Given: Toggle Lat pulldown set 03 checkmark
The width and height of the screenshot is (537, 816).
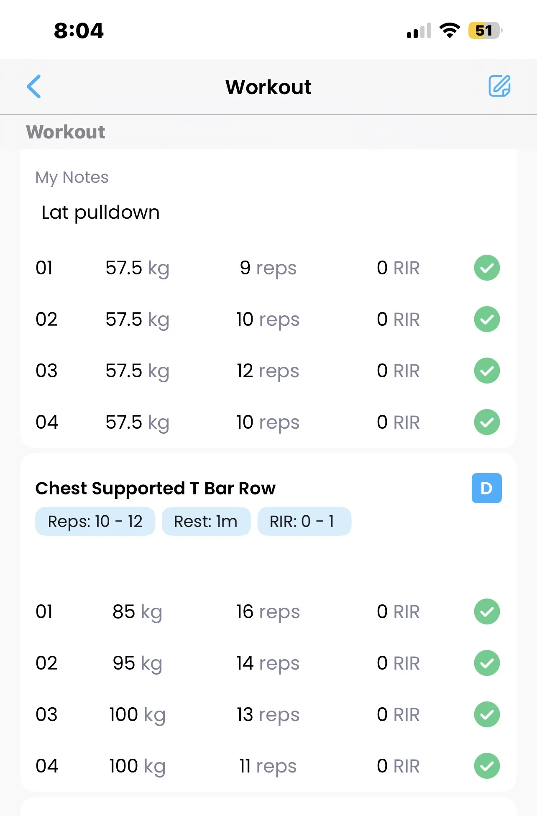Looking at the screenshot, I should pos(487,371).
